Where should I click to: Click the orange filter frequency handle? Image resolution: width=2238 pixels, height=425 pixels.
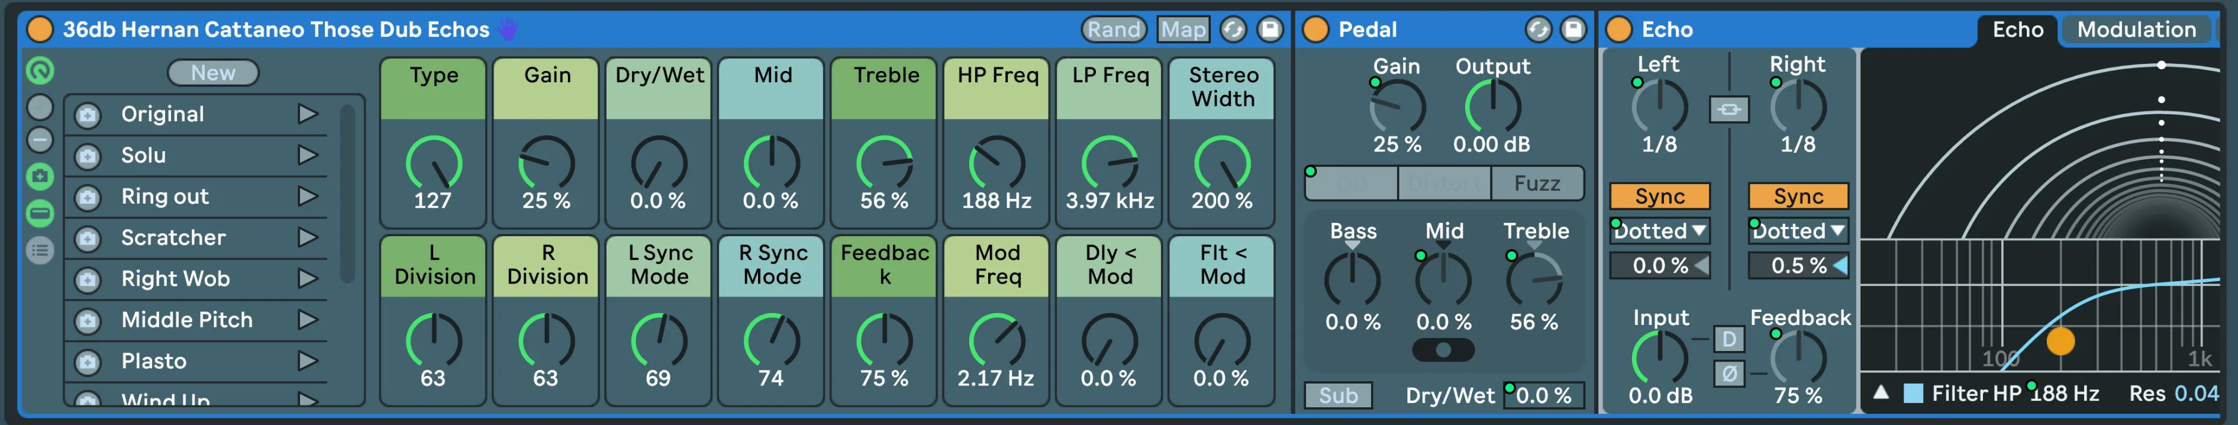pyautogui.click(x=2060, y=341)
